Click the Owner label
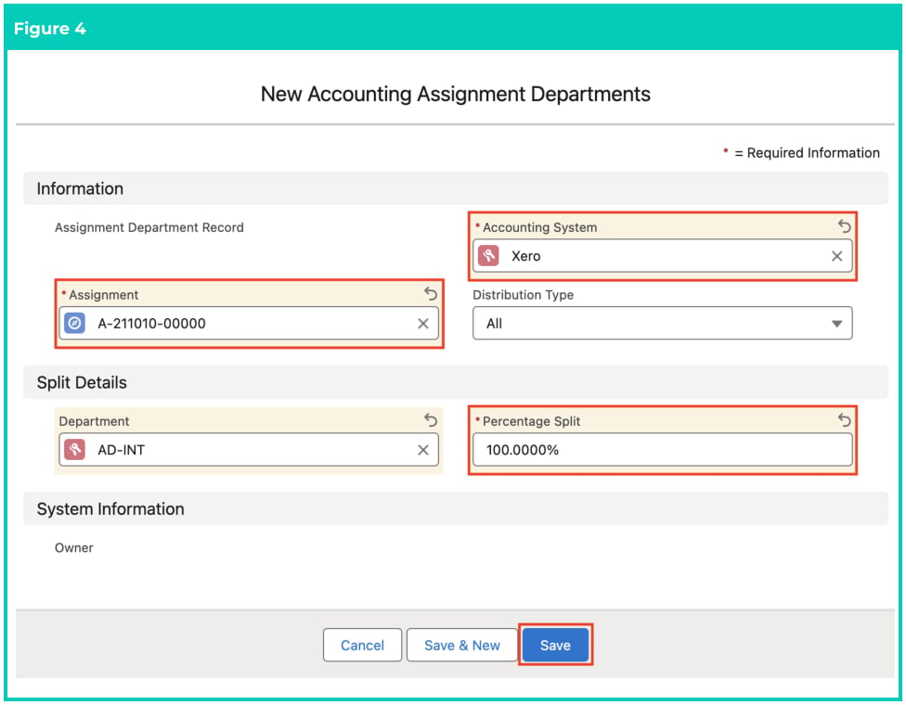Image resolution: width=906 pixels, height=705 pixels. pos(74,547)
